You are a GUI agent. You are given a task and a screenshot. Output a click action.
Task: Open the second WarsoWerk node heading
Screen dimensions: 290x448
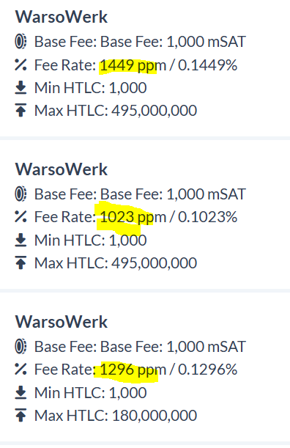click(x=62, y=169)
